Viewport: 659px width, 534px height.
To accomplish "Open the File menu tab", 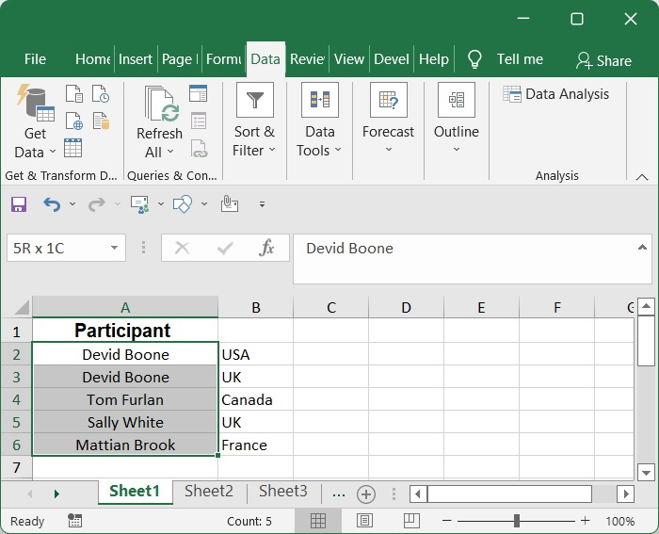I will [x=35, y=59].
